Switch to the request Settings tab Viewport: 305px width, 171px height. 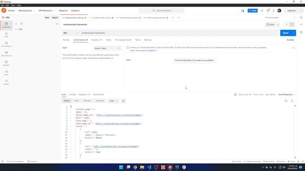[x=148, y=40]
